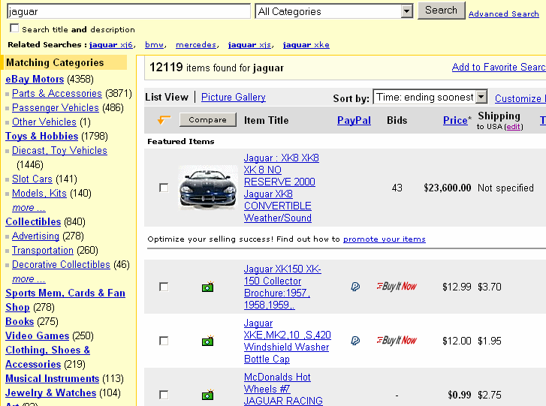This screenshot has width=546, height=406.
Task: Open Passenger Vehicles category
Action: pyautogui.click(x=56, y=107)
